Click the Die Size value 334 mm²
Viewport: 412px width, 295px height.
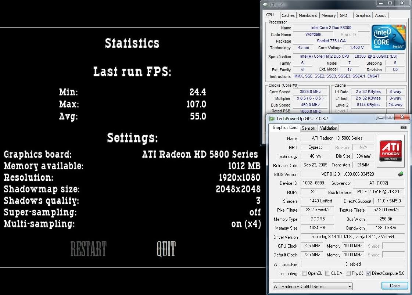click(363, 156)
